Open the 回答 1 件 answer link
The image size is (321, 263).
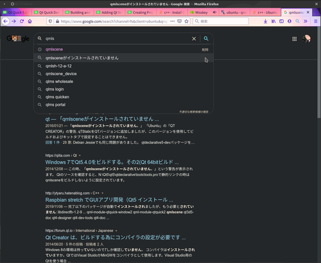[53, 142]
